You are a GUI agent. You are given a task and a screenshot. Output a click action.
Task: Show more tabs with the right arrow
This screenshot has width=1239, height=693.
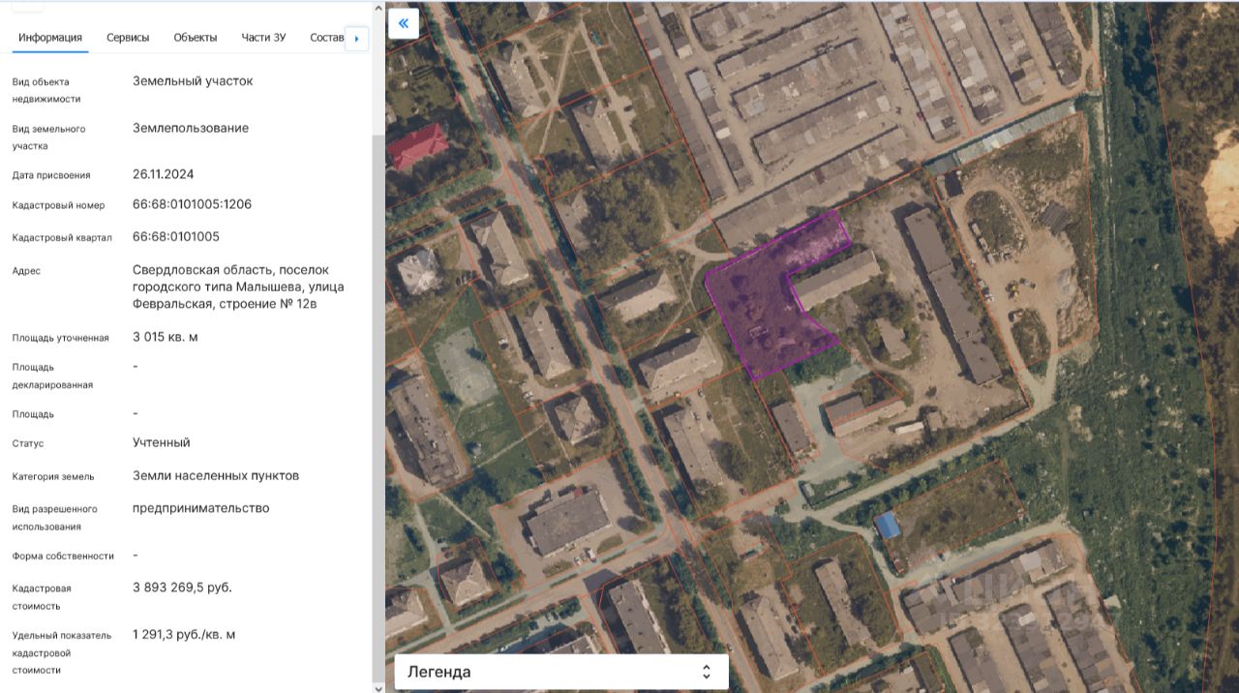[x=356, y=38]
